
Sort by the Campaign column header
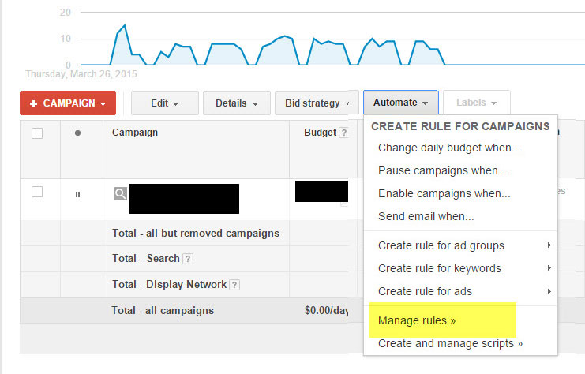tap(135, 133)
